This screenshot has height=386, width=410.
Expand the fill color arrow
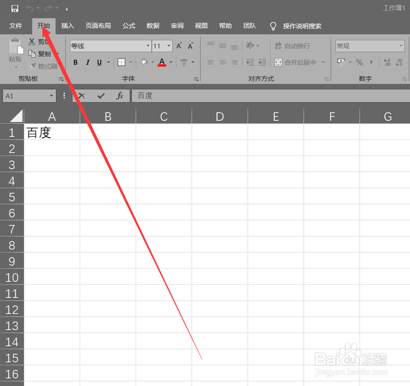coord(153,62)
